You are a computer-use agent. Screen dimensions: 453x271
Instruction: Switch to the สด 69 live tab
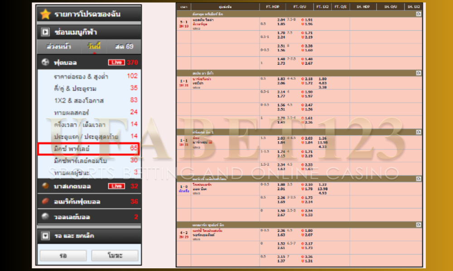pyautogui.click(x=124, y=47)
